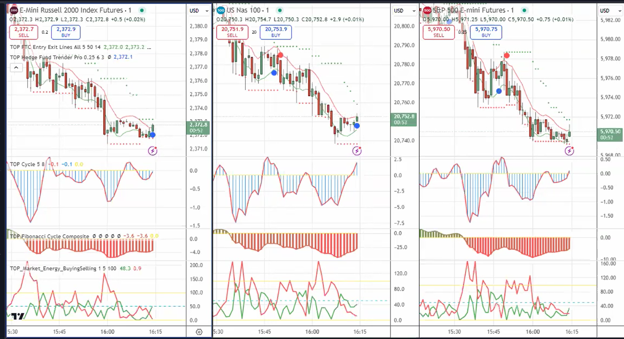Select TOP FTC Entry Exit Lines indicator legend
This screenshot has width=624, height=339.
click(55, 47)
